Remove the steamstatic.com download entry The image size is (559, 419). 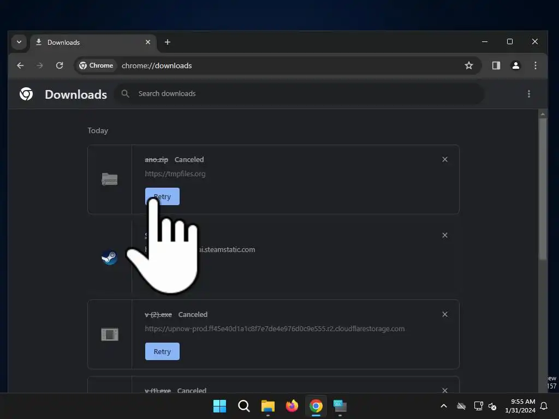(x=444, y=235)
